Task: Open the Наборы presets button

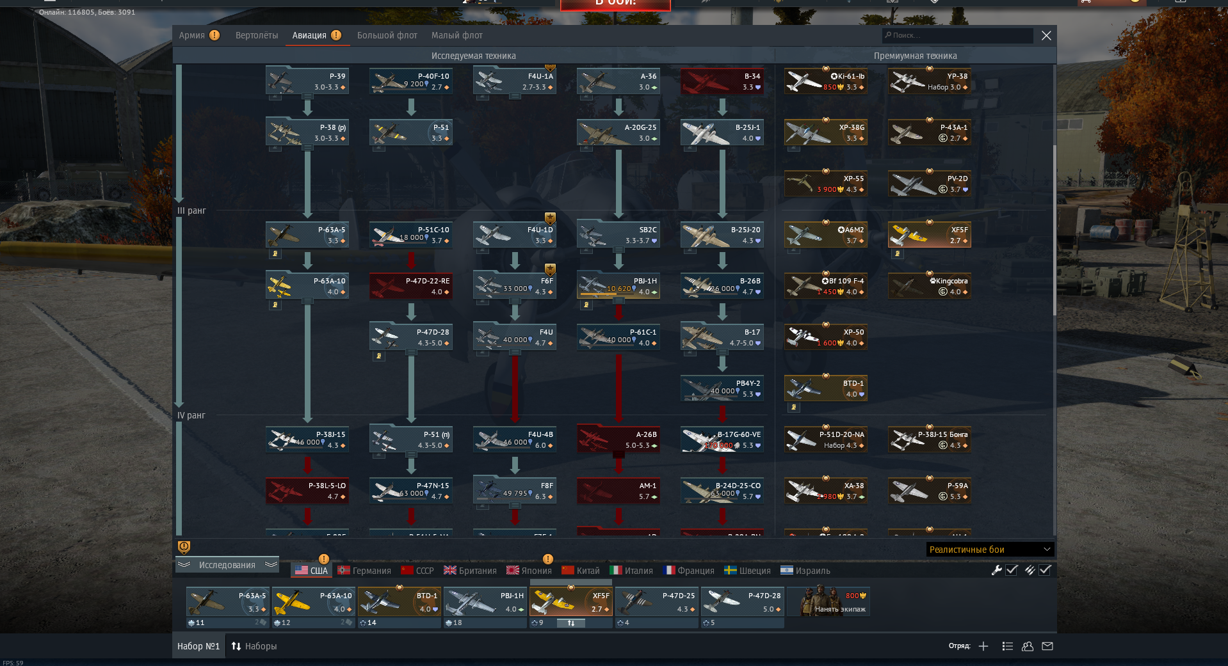Action: click(x=254, y=646)
